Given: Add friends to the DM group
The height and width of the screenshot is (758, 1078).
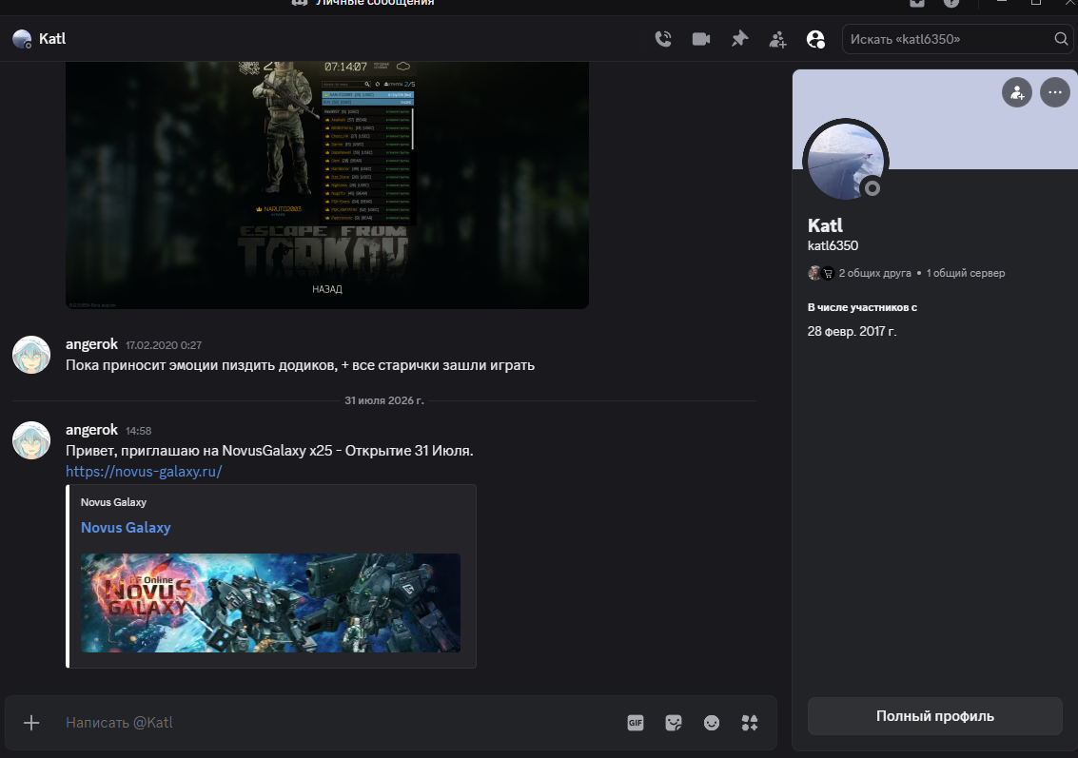Looking at the screenshot, I should tap(777, 39).
